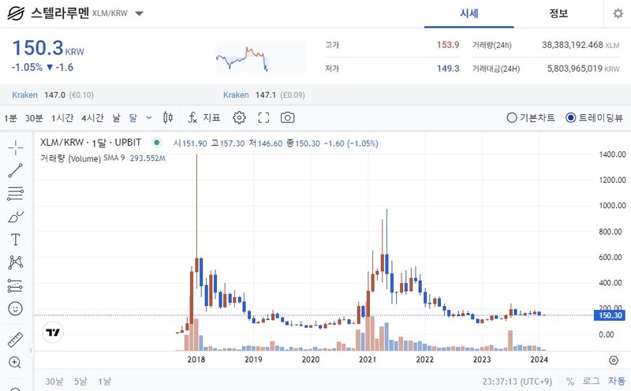Switch to the 정보 tab
Screen dimensions: 631x391
coord(558,13)
